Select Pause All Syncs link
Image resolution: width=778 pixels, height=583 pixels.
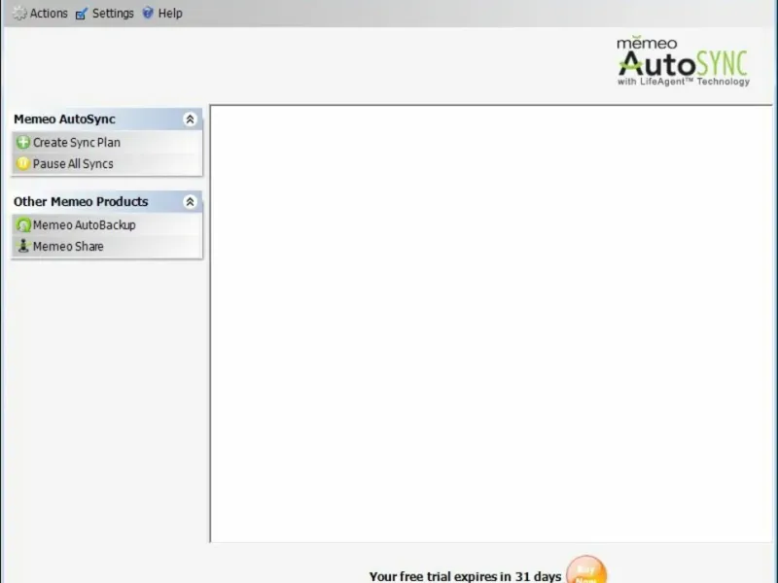tap(73, 164)
